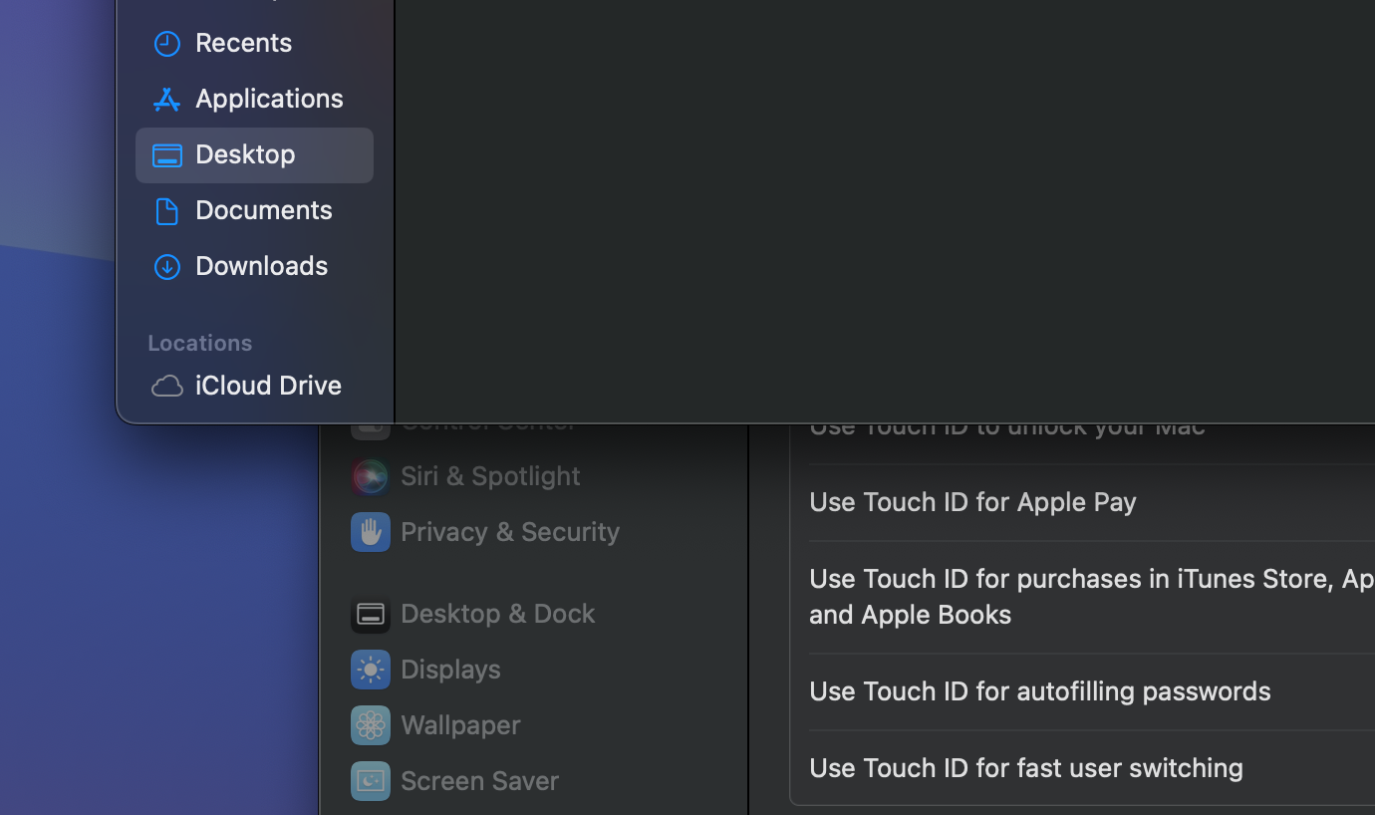Select the Privacy & Security hand icon
This screenshot has height=815, width=1375.
pyautogui.click(x=370, y=532)
